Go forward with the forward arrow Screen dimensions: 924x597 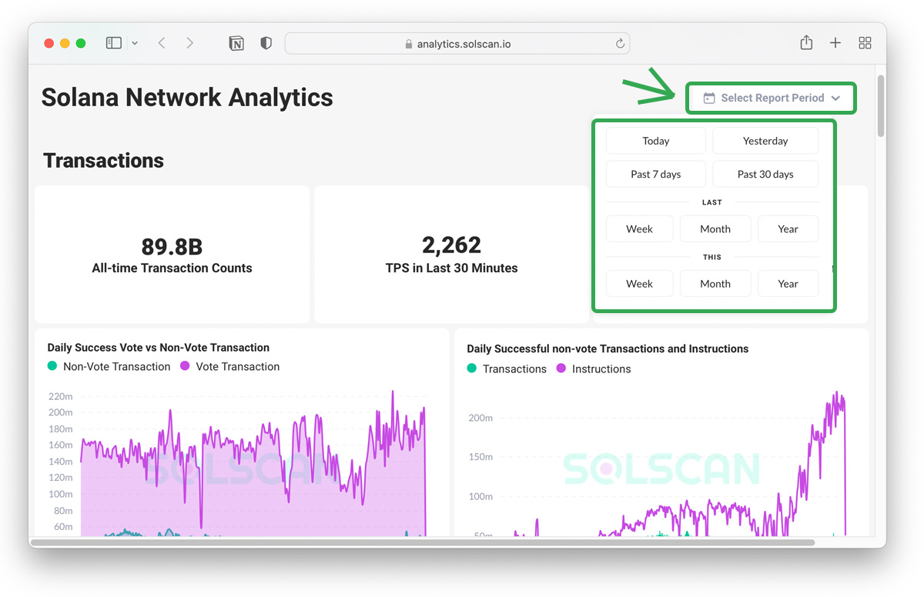click(x=190, y=43)
